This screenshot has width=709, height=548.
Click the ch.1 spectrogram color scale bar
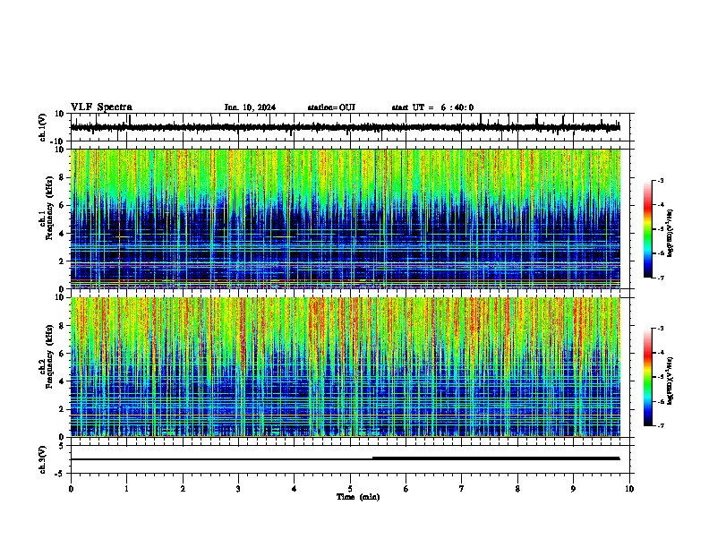click(x=648, y=229)
